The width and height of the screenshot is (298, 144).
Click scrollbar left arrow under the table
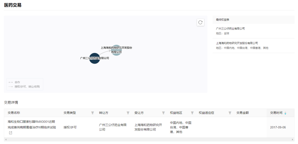click(6, 139)
